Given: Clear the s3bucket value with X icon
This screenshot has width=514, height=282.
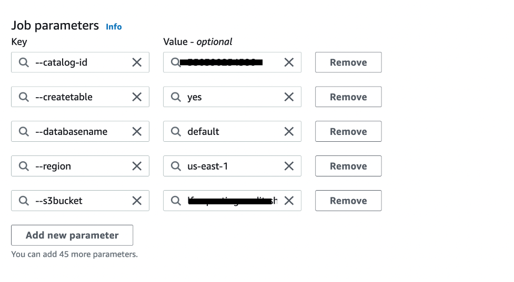Looking at the screenshot, I should [x=289, y=201].
